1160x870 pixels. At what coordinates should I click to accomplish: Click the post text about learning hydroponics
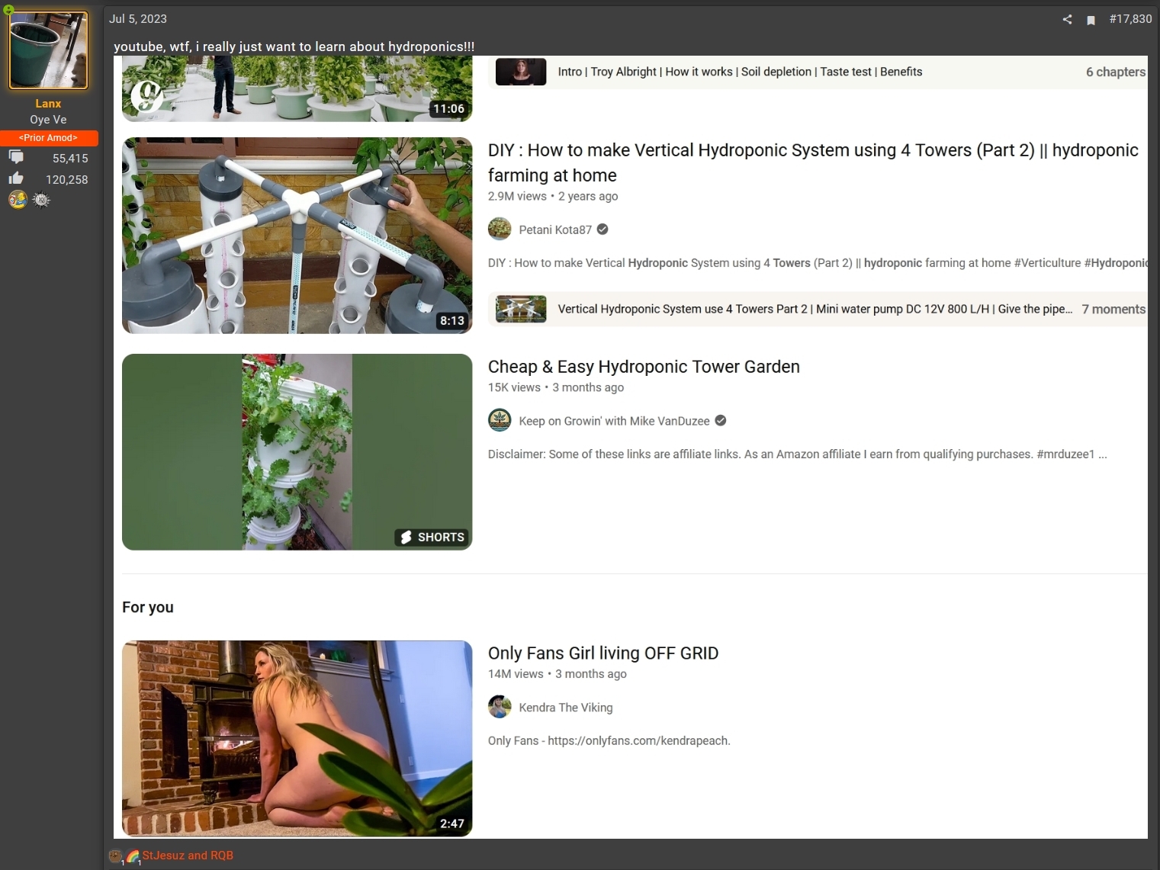(294, 47)
